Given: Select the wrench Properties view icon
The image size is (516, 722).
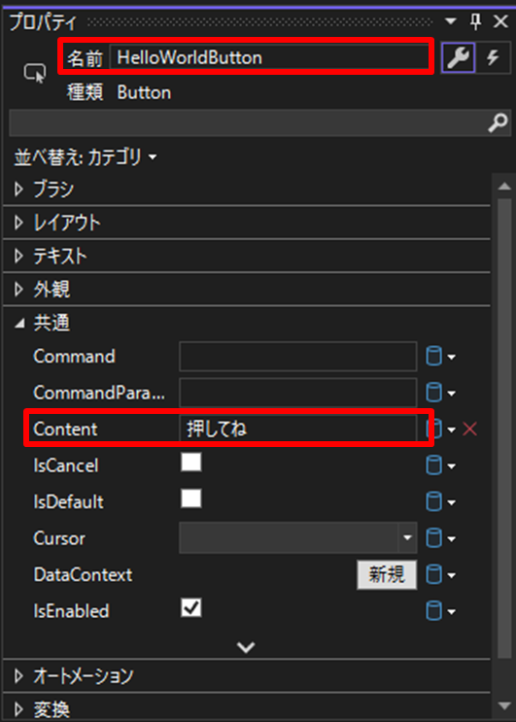Looking at the screenshot, I should [458, 57].
